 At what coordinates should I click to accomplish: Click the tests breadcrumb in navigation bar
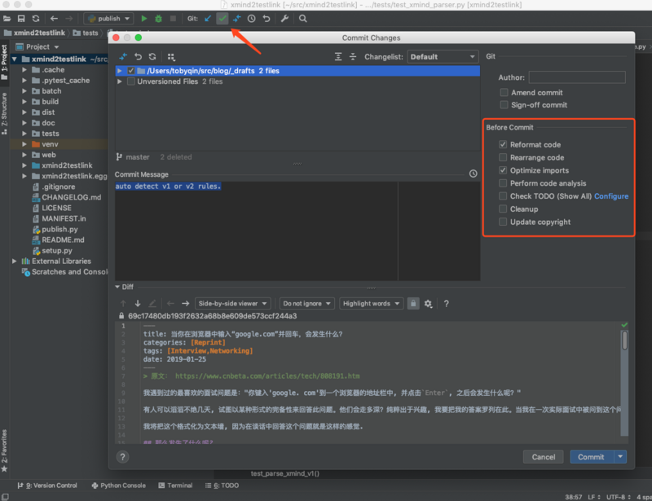tap(86, 33)
